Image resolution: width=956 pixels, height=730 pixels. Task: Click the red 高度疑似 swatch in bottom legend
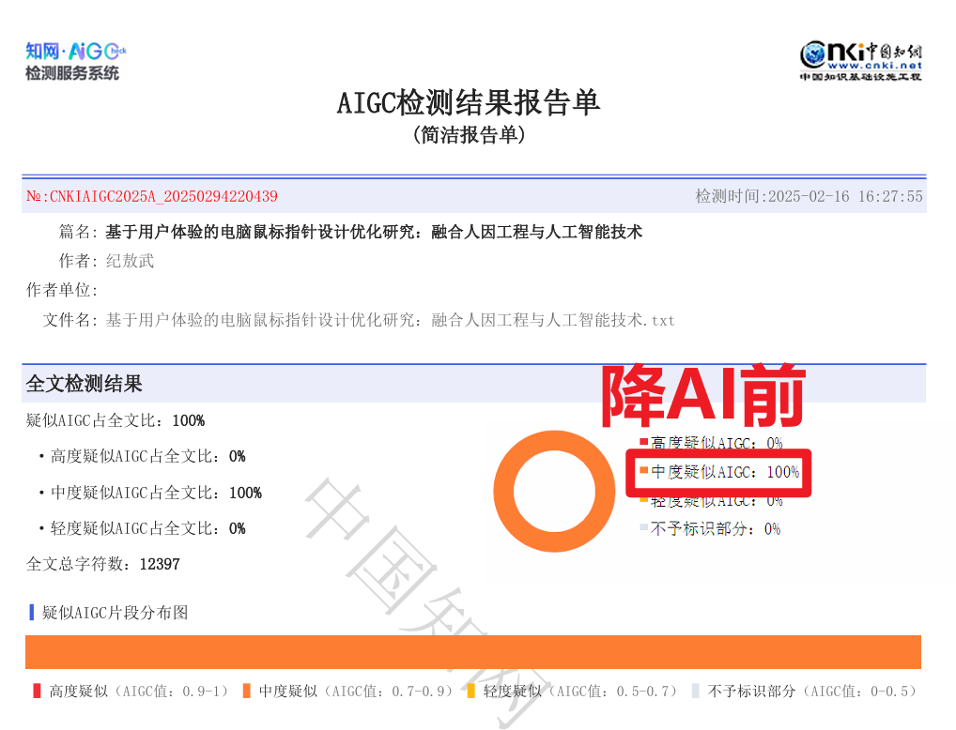point(35,691)
